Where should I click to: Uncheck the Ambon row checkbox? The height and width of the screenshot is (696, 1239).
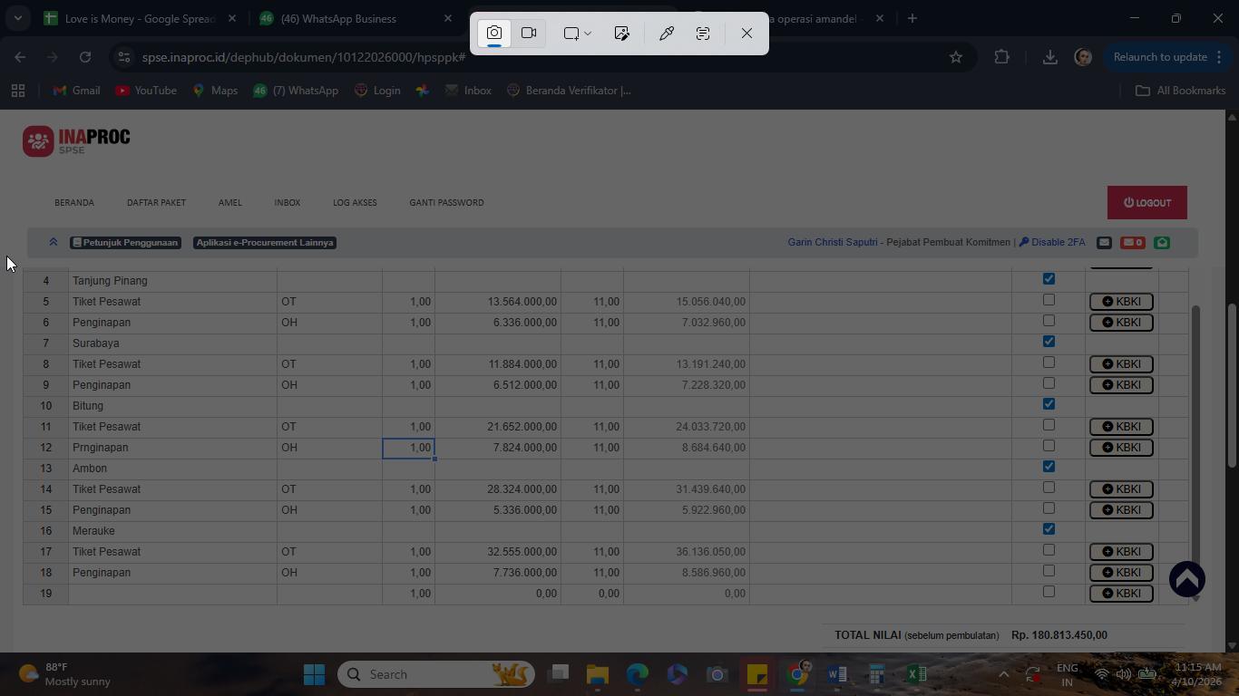click(1049, 467)
